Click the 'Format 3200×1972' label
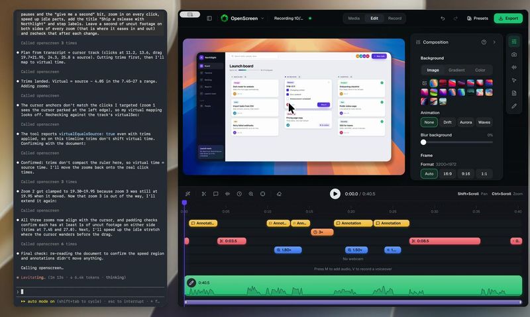 [x=438, y=164]
